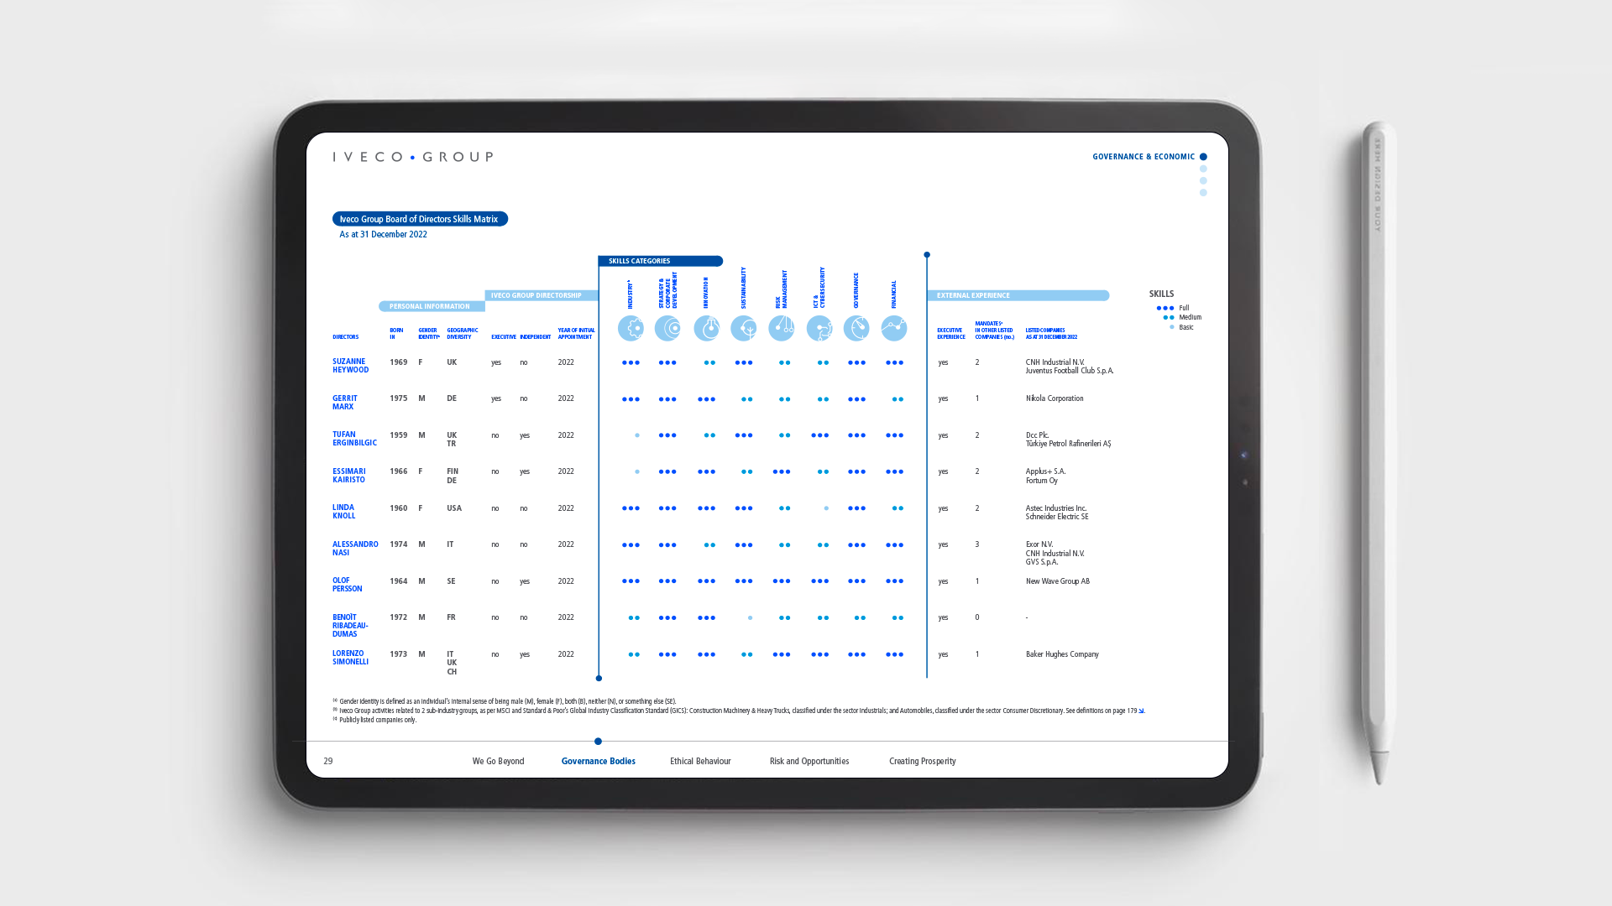This screenshot has height=906, width=1612.
Task: Go to Risk and Opportunities section
Action: point(809,762)
